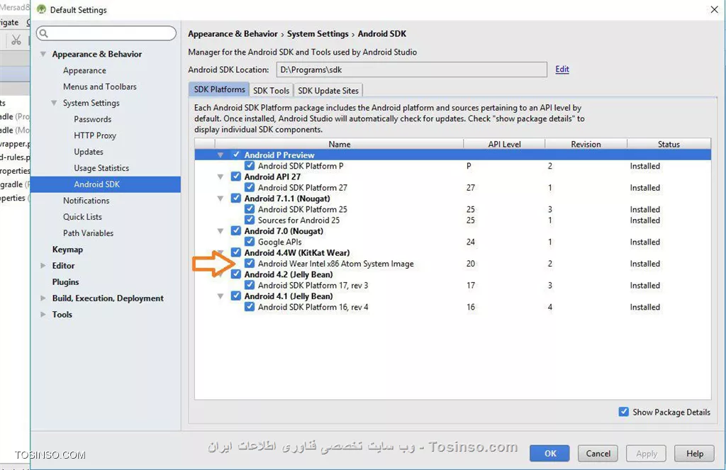The image size is (726, 470).
Task: Open Usage Statistics settings page
Action: point(101,167)
